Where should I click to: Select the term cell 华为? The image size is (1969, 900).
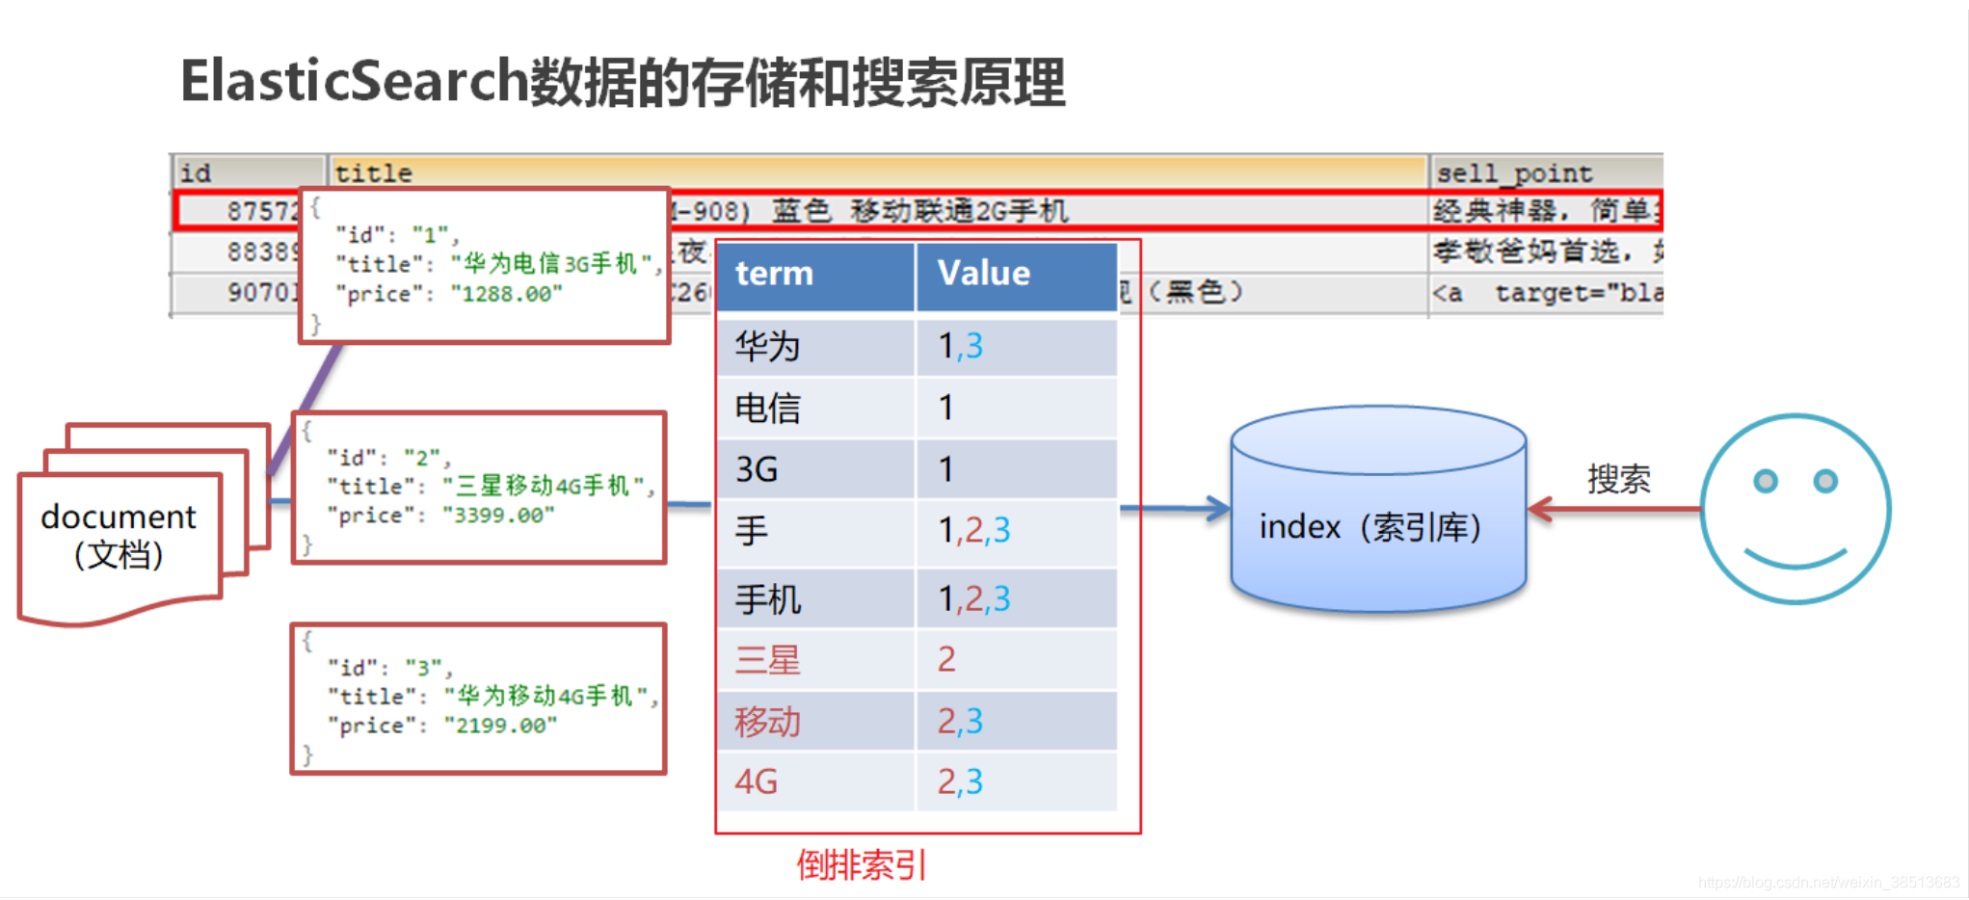point(815,346)
